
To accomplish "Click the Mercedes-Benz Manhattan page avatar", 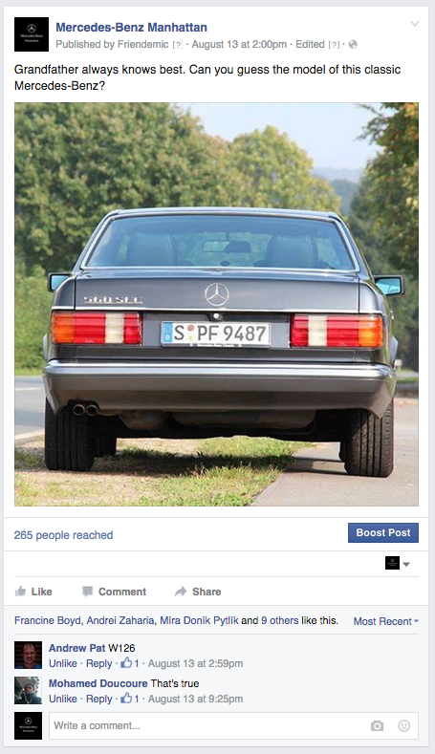I will point(32,34).
